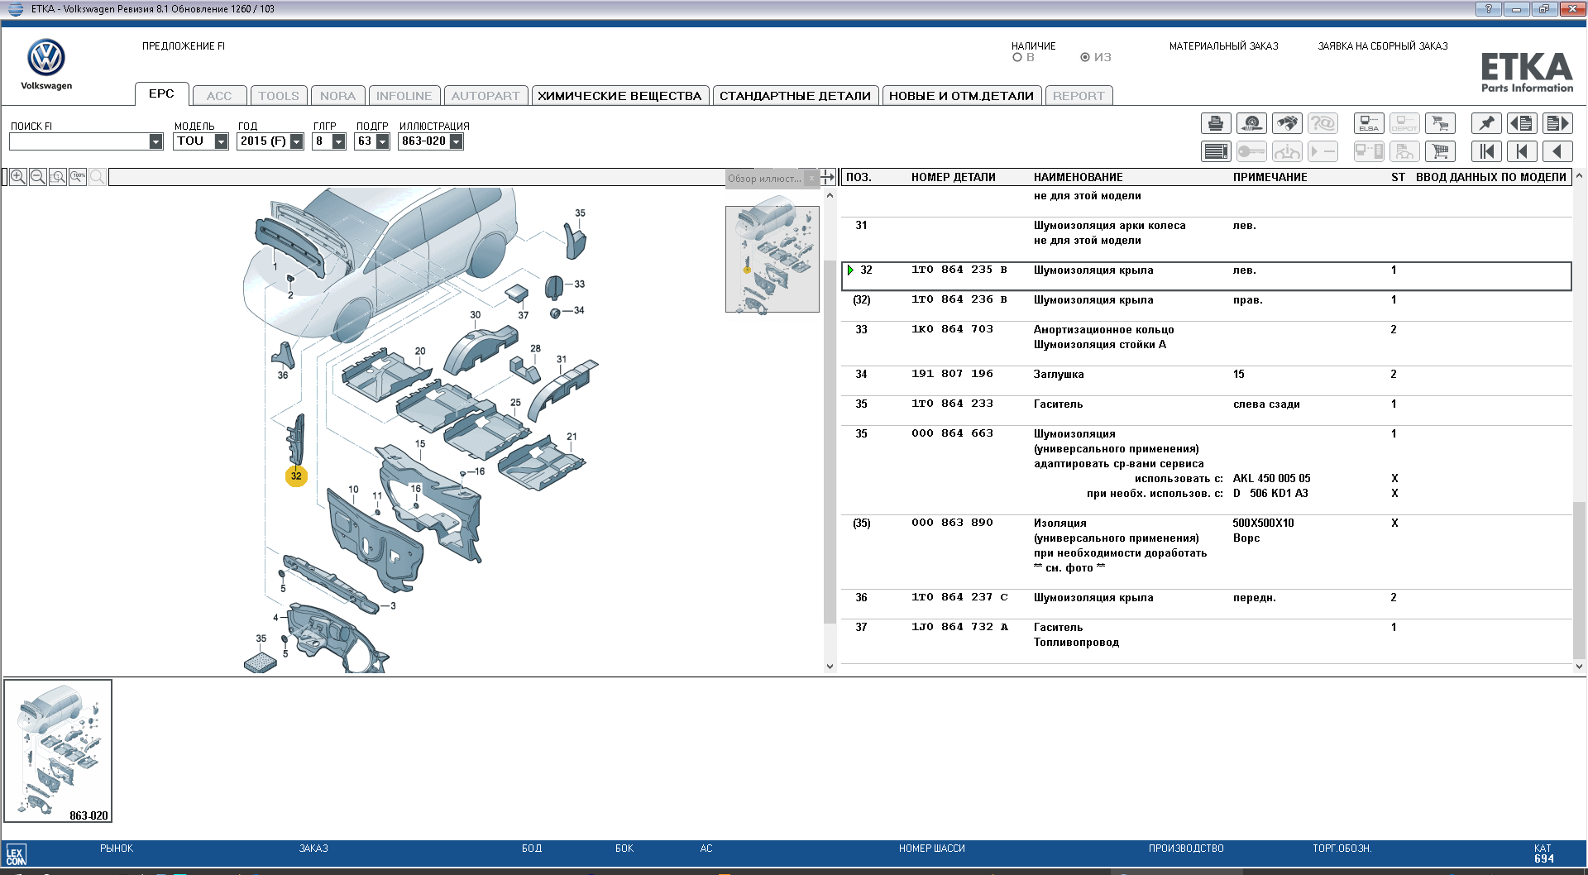This screenshot has height=875, width=1588.
Task: Click the pushpin icon
Action: [1486, 124]
